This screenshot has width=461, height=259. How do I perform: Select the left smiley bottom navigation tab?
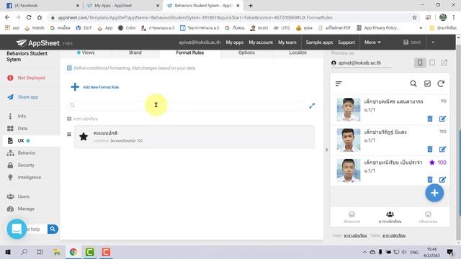352,217
